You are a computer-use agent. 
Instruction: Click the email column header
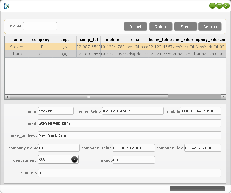pyautogui.click(x=136, y=39)
